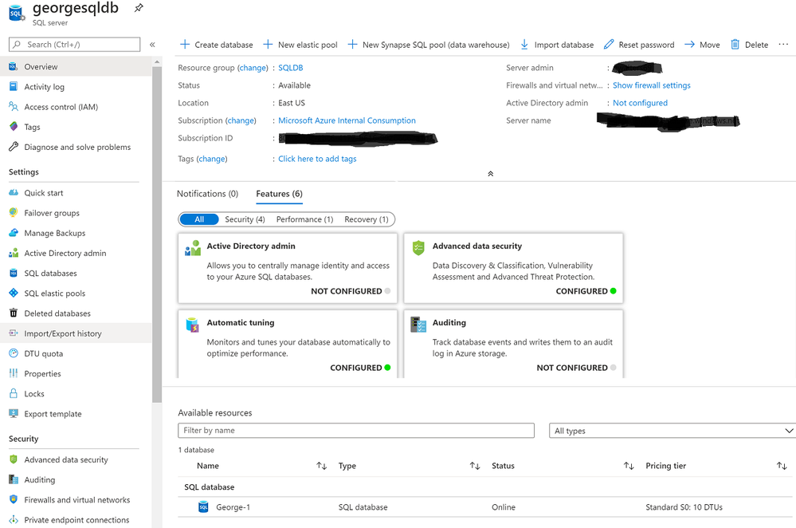Open Manage Backups icon
This screenshot has height=528, width=796.
click(x=14, y=233)
